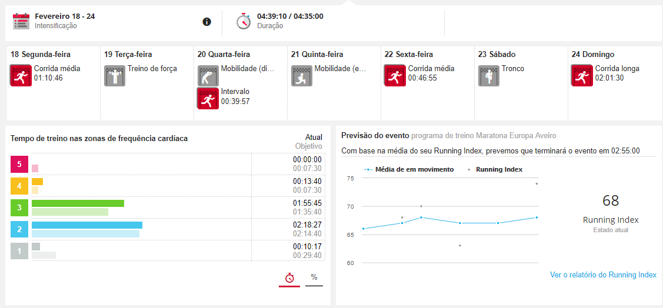The image size is (663, 308).
Task: Click the info icon beside Intensificação
Action: pyautogui.click(x=206, y=22)
